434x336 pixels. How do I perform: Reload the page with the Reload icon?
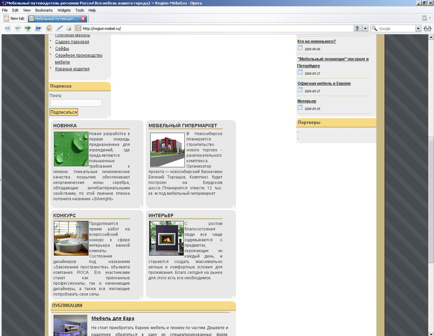[x=49, y=28]
